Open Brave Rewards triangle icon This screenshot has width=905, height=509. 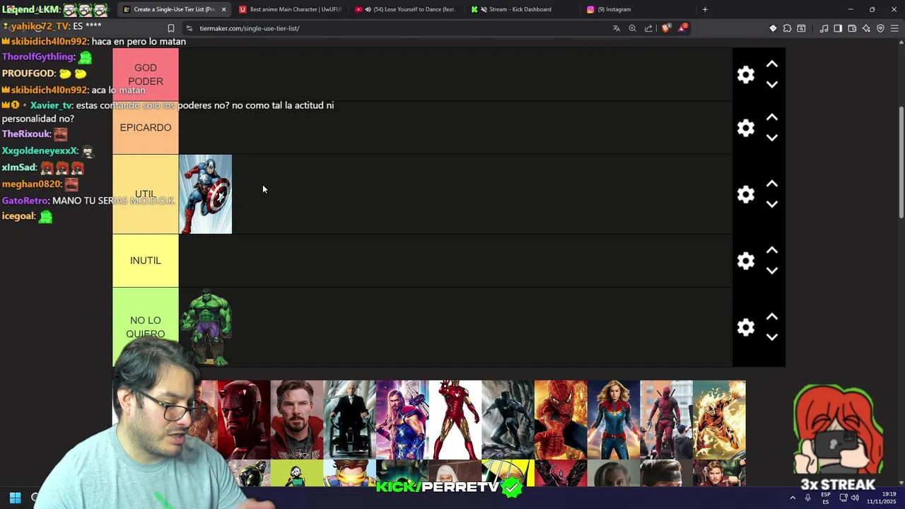(x=682, y=28)
